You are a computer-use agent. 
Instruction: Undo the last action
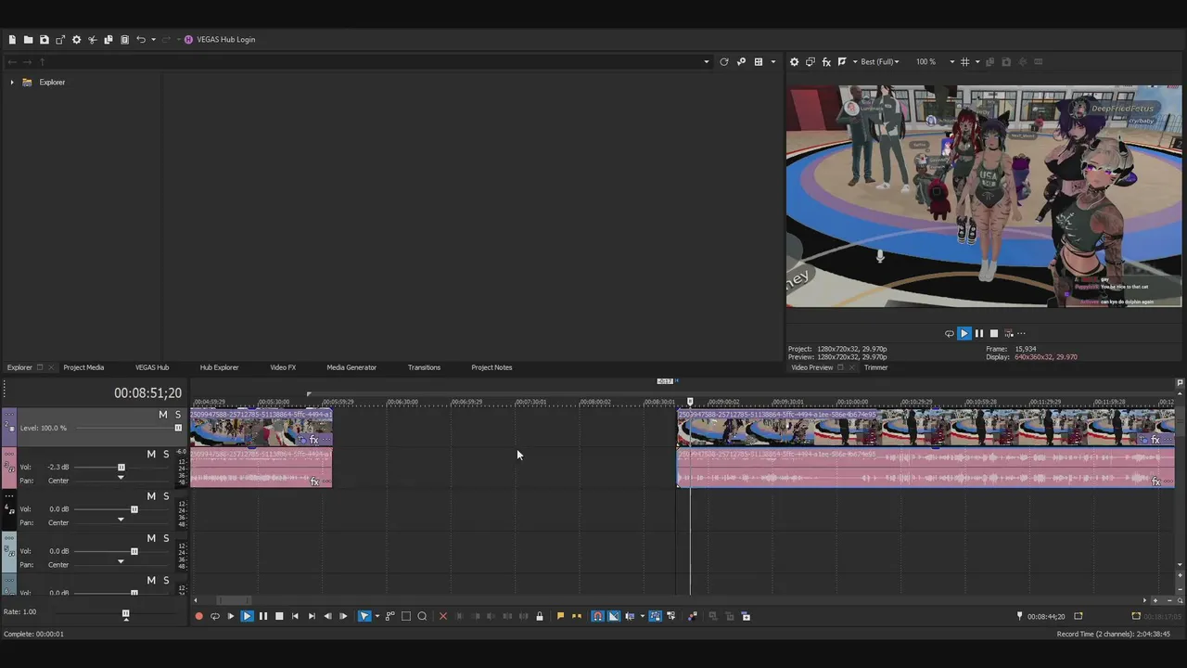141,40
